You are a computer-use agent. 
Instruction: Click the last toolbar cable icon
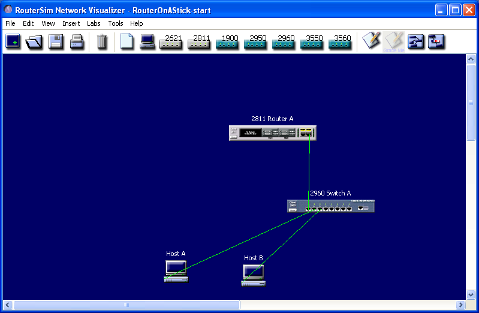436,41
